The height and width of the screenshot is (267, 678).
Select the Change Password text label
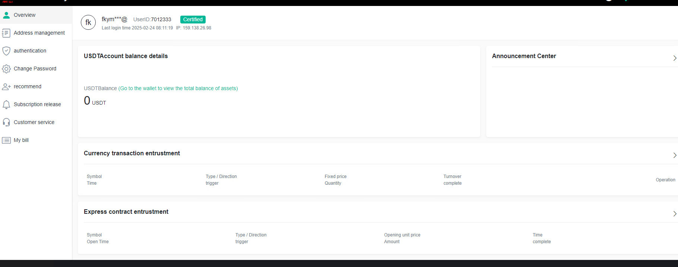tap(35, 69)
